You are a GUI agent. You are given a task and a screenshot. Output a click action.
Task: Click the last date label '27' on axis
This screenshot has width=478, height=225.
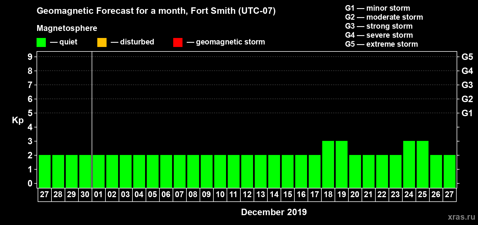[449, 195]
